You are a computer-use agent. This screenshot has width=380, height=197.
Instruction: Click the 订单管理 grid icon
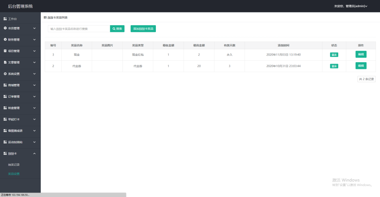(x=5, y=96)
